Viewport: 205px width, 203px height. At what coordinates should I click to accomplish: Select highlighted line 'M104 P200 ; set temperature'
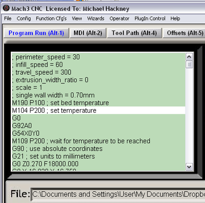coord(98,111)
